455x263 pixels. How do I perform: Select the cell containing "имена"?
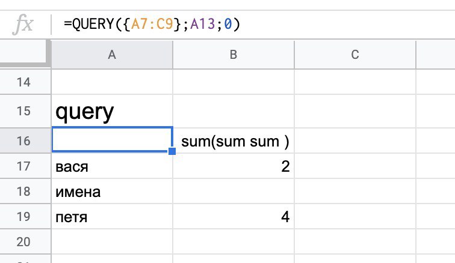(112, 192)
